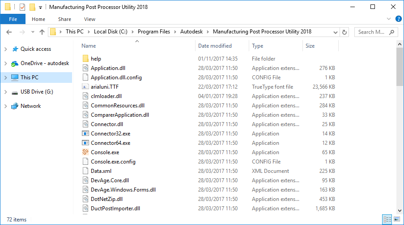Click Program Files in the address path
This screenshot has height=225, width=404.
154,32
